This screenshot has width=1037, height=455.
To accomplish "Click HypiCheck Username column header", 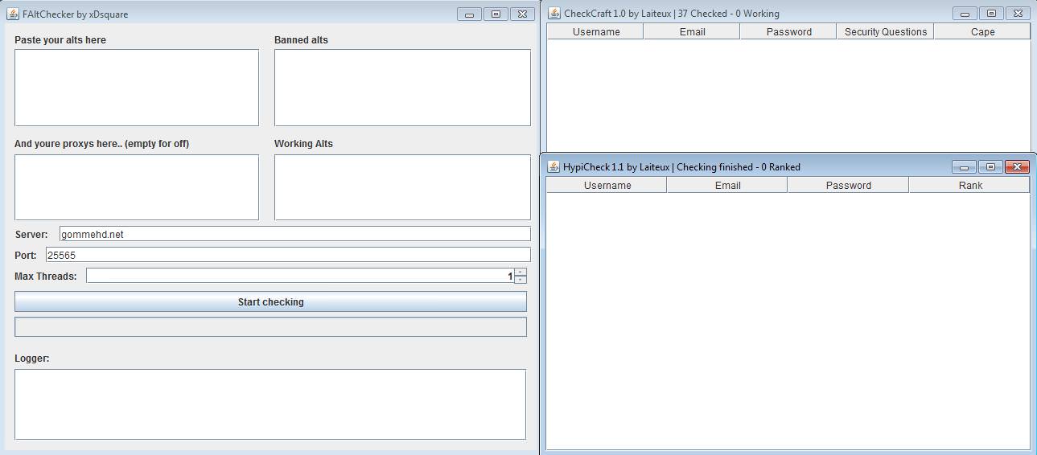I will [607, 185].
